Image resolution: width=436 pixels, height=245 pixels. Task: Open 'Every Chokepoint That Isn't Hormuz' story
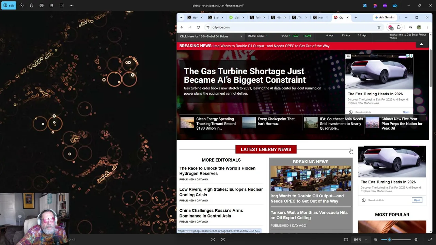click(276, 121)
